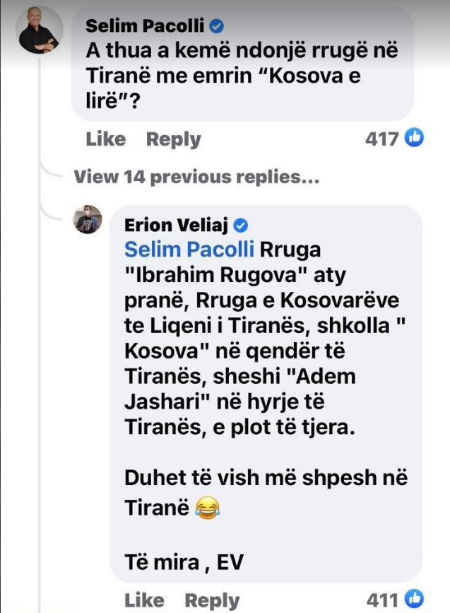
Task: Open the 411 reactions count
Action: click(x=382, y=600)
